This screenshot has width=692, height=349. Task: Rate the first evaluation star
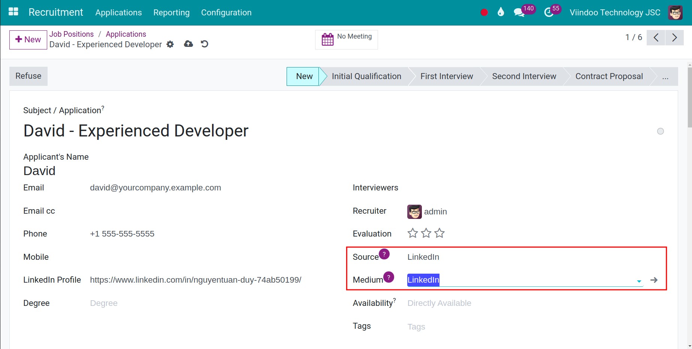(412, 233)
